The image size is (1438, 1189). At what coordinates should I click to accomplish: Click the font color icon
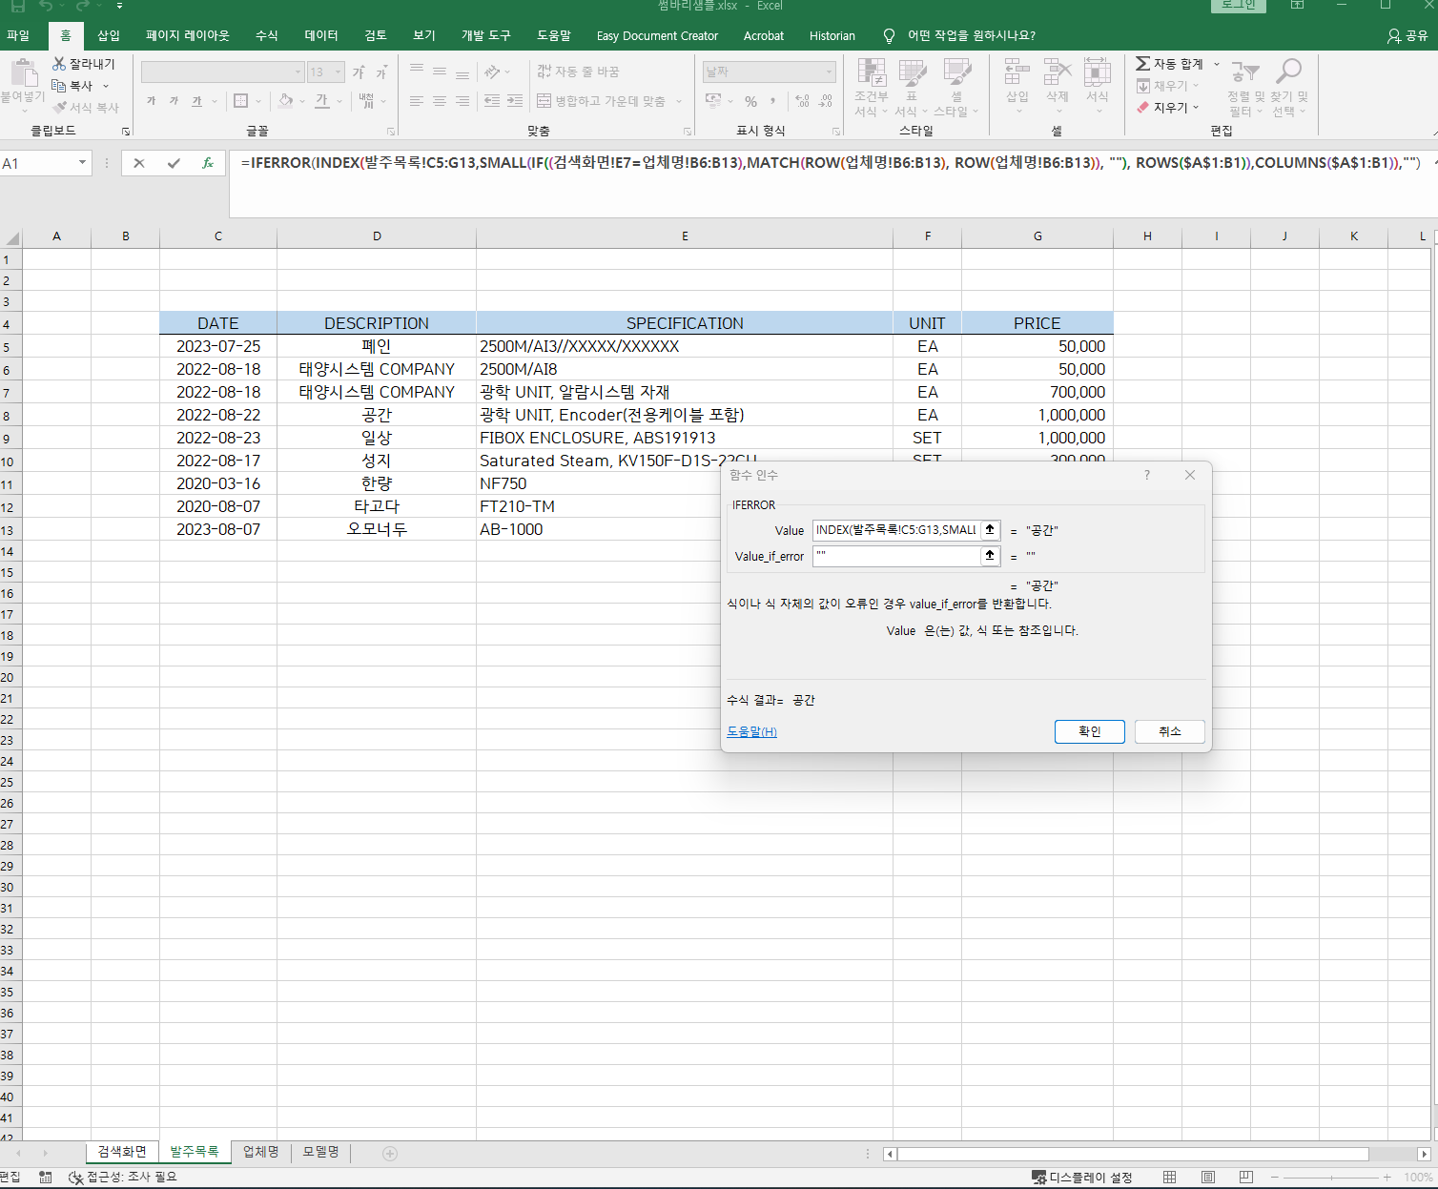[322, 101]
